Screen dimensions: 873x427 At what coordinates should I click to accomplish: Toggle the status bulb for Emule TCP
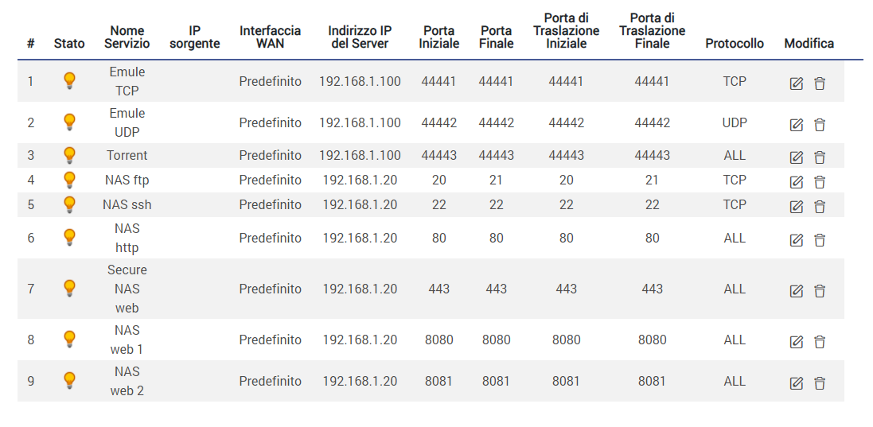[69, 80]
